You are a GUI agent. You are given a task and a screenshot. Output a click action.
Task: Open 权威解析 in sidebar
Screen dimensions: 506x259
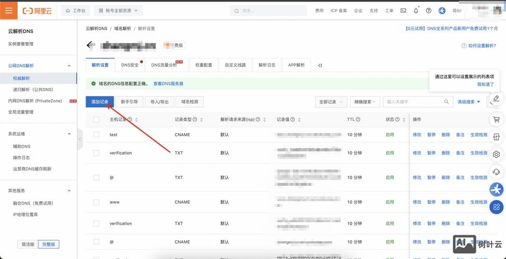[x=38, y=78]
